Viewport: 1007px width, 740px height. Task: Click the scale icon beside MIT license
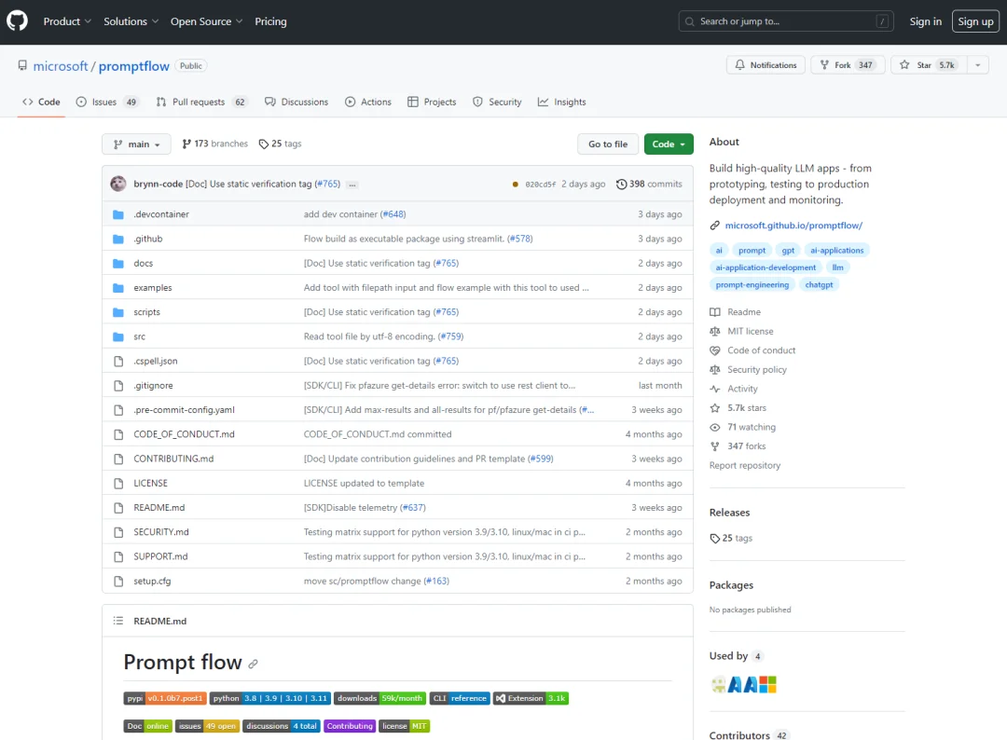(715, 331)
